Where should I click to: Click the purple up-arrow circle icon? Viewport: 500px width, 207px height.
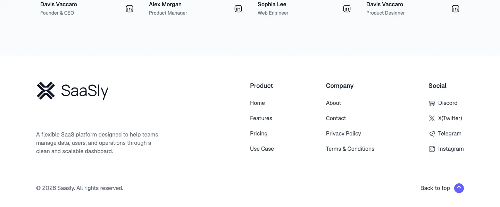(459, 188)
